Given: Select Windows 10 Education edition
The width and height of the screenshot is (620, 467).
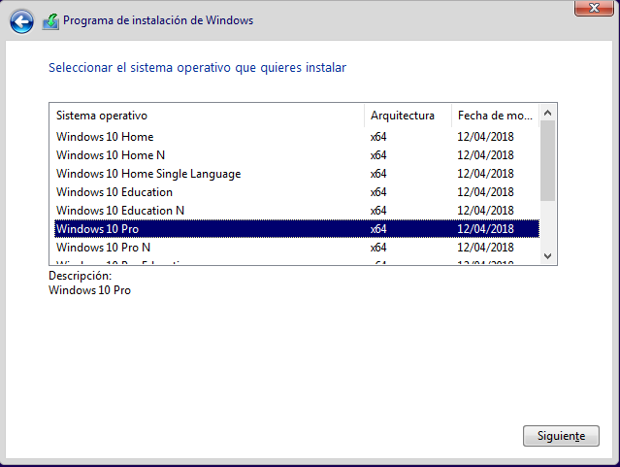Looking at the screenshot, I should [297, 192].
